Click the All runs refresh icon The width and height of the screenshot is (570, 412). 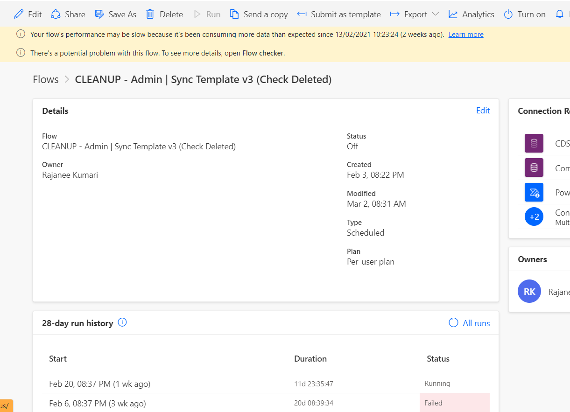pyautogui.click(x=453, y=323)
